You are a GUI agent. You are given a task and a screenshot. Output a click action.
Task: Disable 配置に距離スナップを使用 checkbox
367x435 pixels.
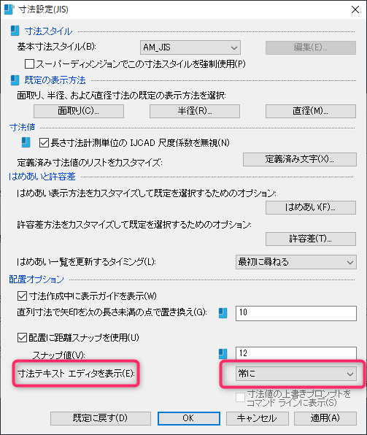[x=22, y=338]
